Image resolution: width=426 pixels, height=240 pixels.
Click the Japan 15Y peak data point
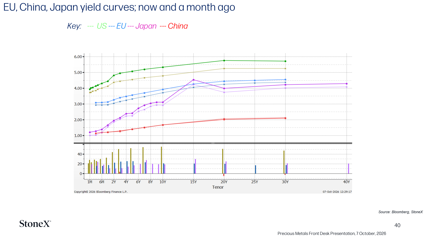193,80
